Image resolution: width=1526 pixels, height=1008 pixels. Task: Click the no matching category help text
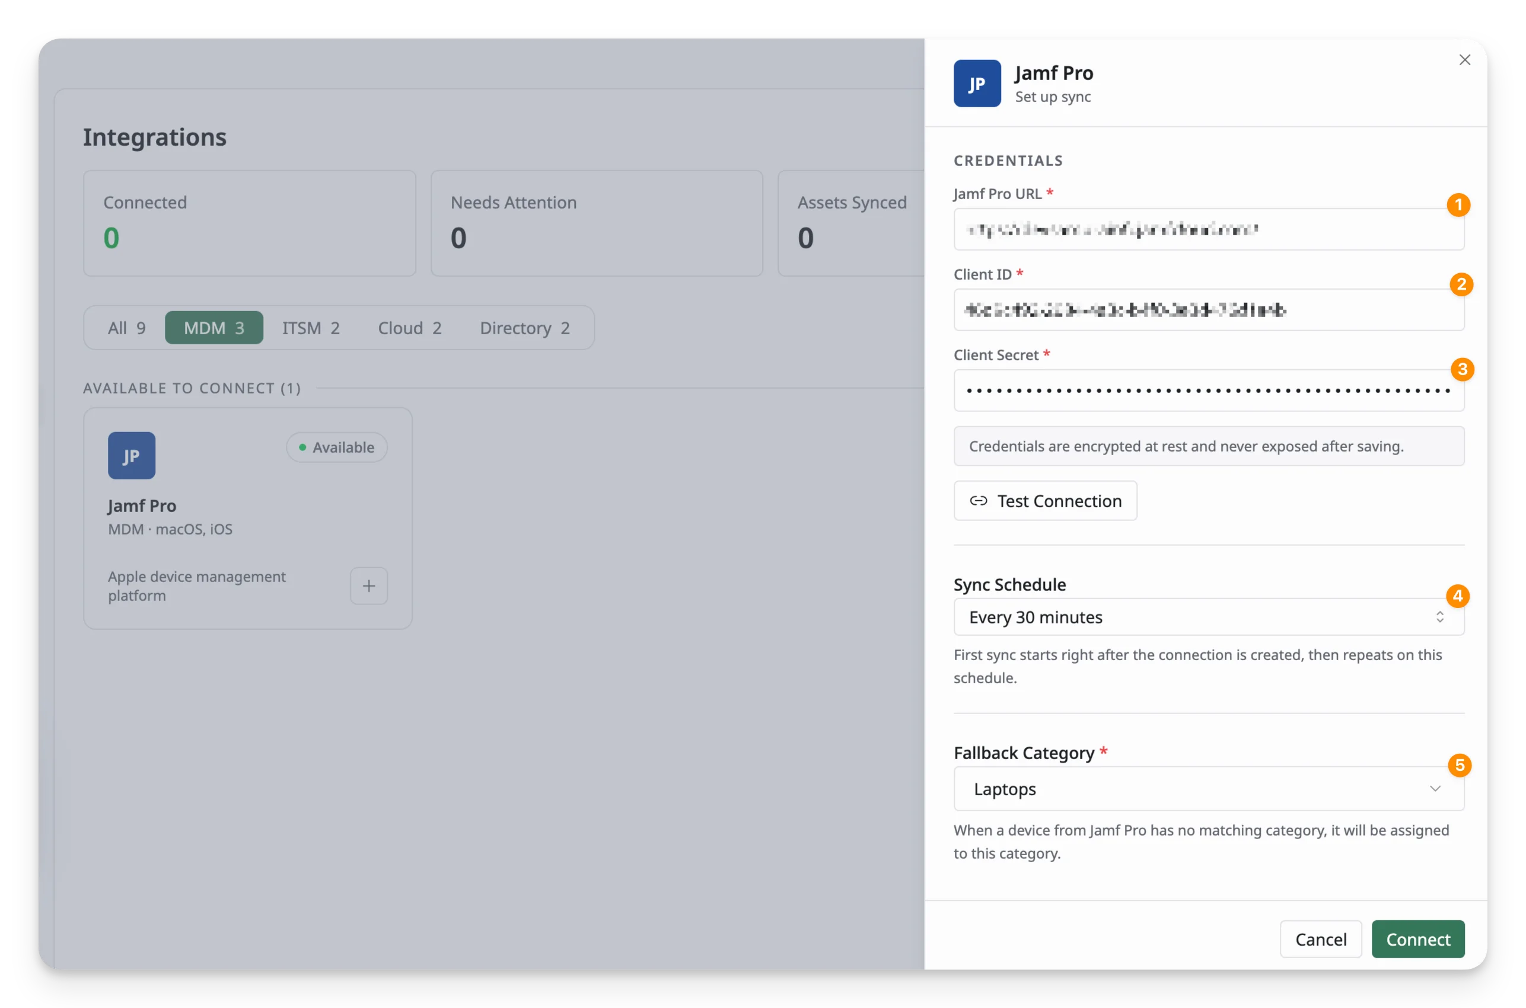tap(1200, 841)
